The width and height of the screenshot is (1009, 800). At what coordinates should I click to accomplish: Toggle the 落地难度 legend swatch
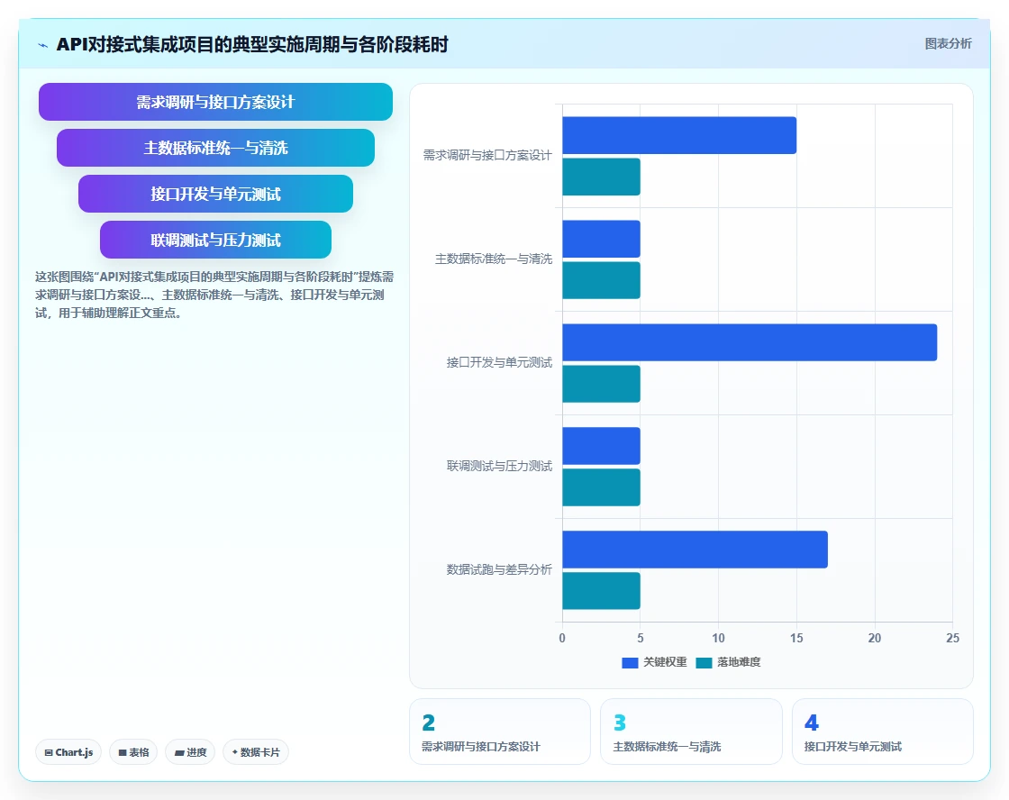tap(704, 663)
